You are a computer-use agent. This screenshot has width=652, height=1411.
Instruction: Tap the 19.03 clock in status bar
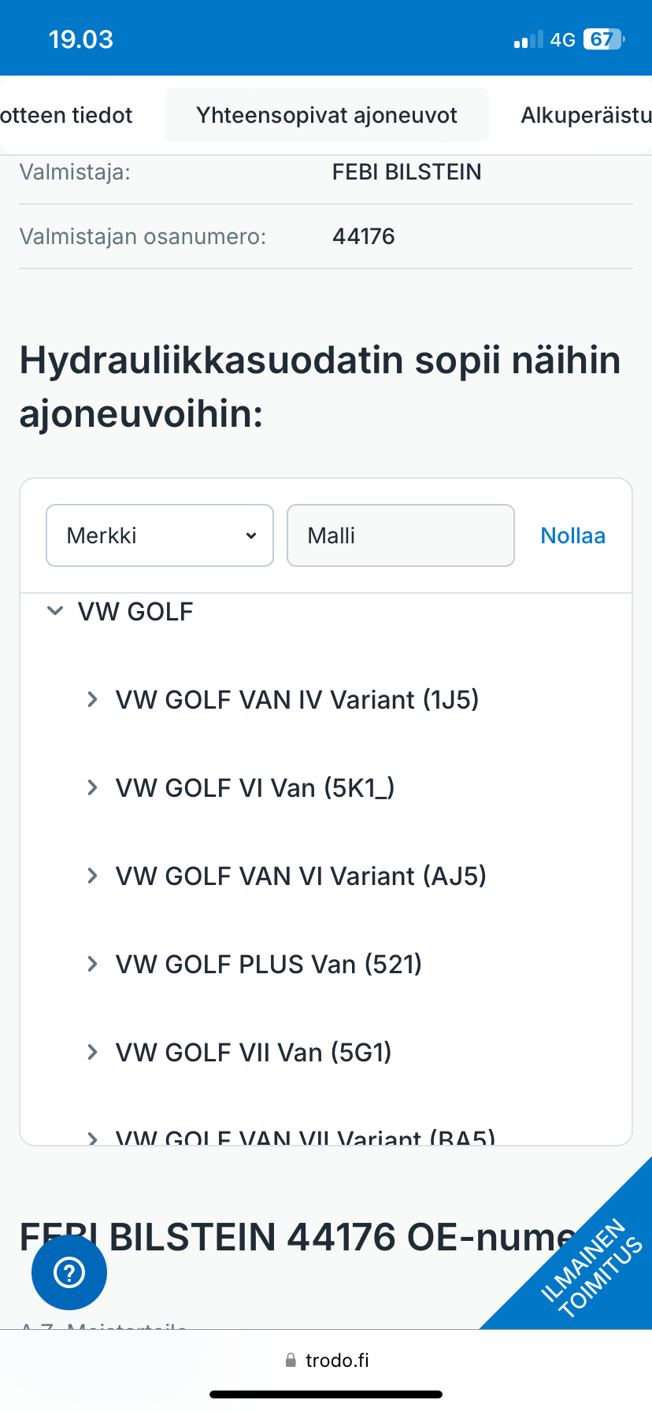(x=81, y=39)
